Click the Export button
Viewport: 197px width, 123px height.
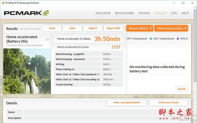tap(93, 28)
